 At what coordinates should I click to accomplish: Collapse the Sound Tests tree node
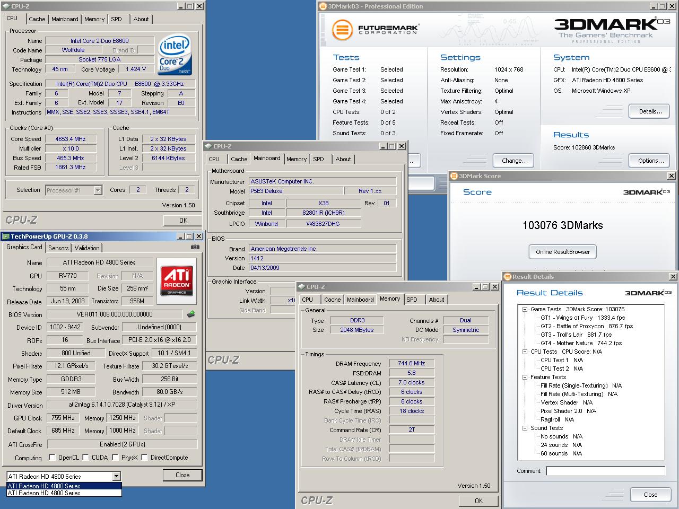coord(525,428)
